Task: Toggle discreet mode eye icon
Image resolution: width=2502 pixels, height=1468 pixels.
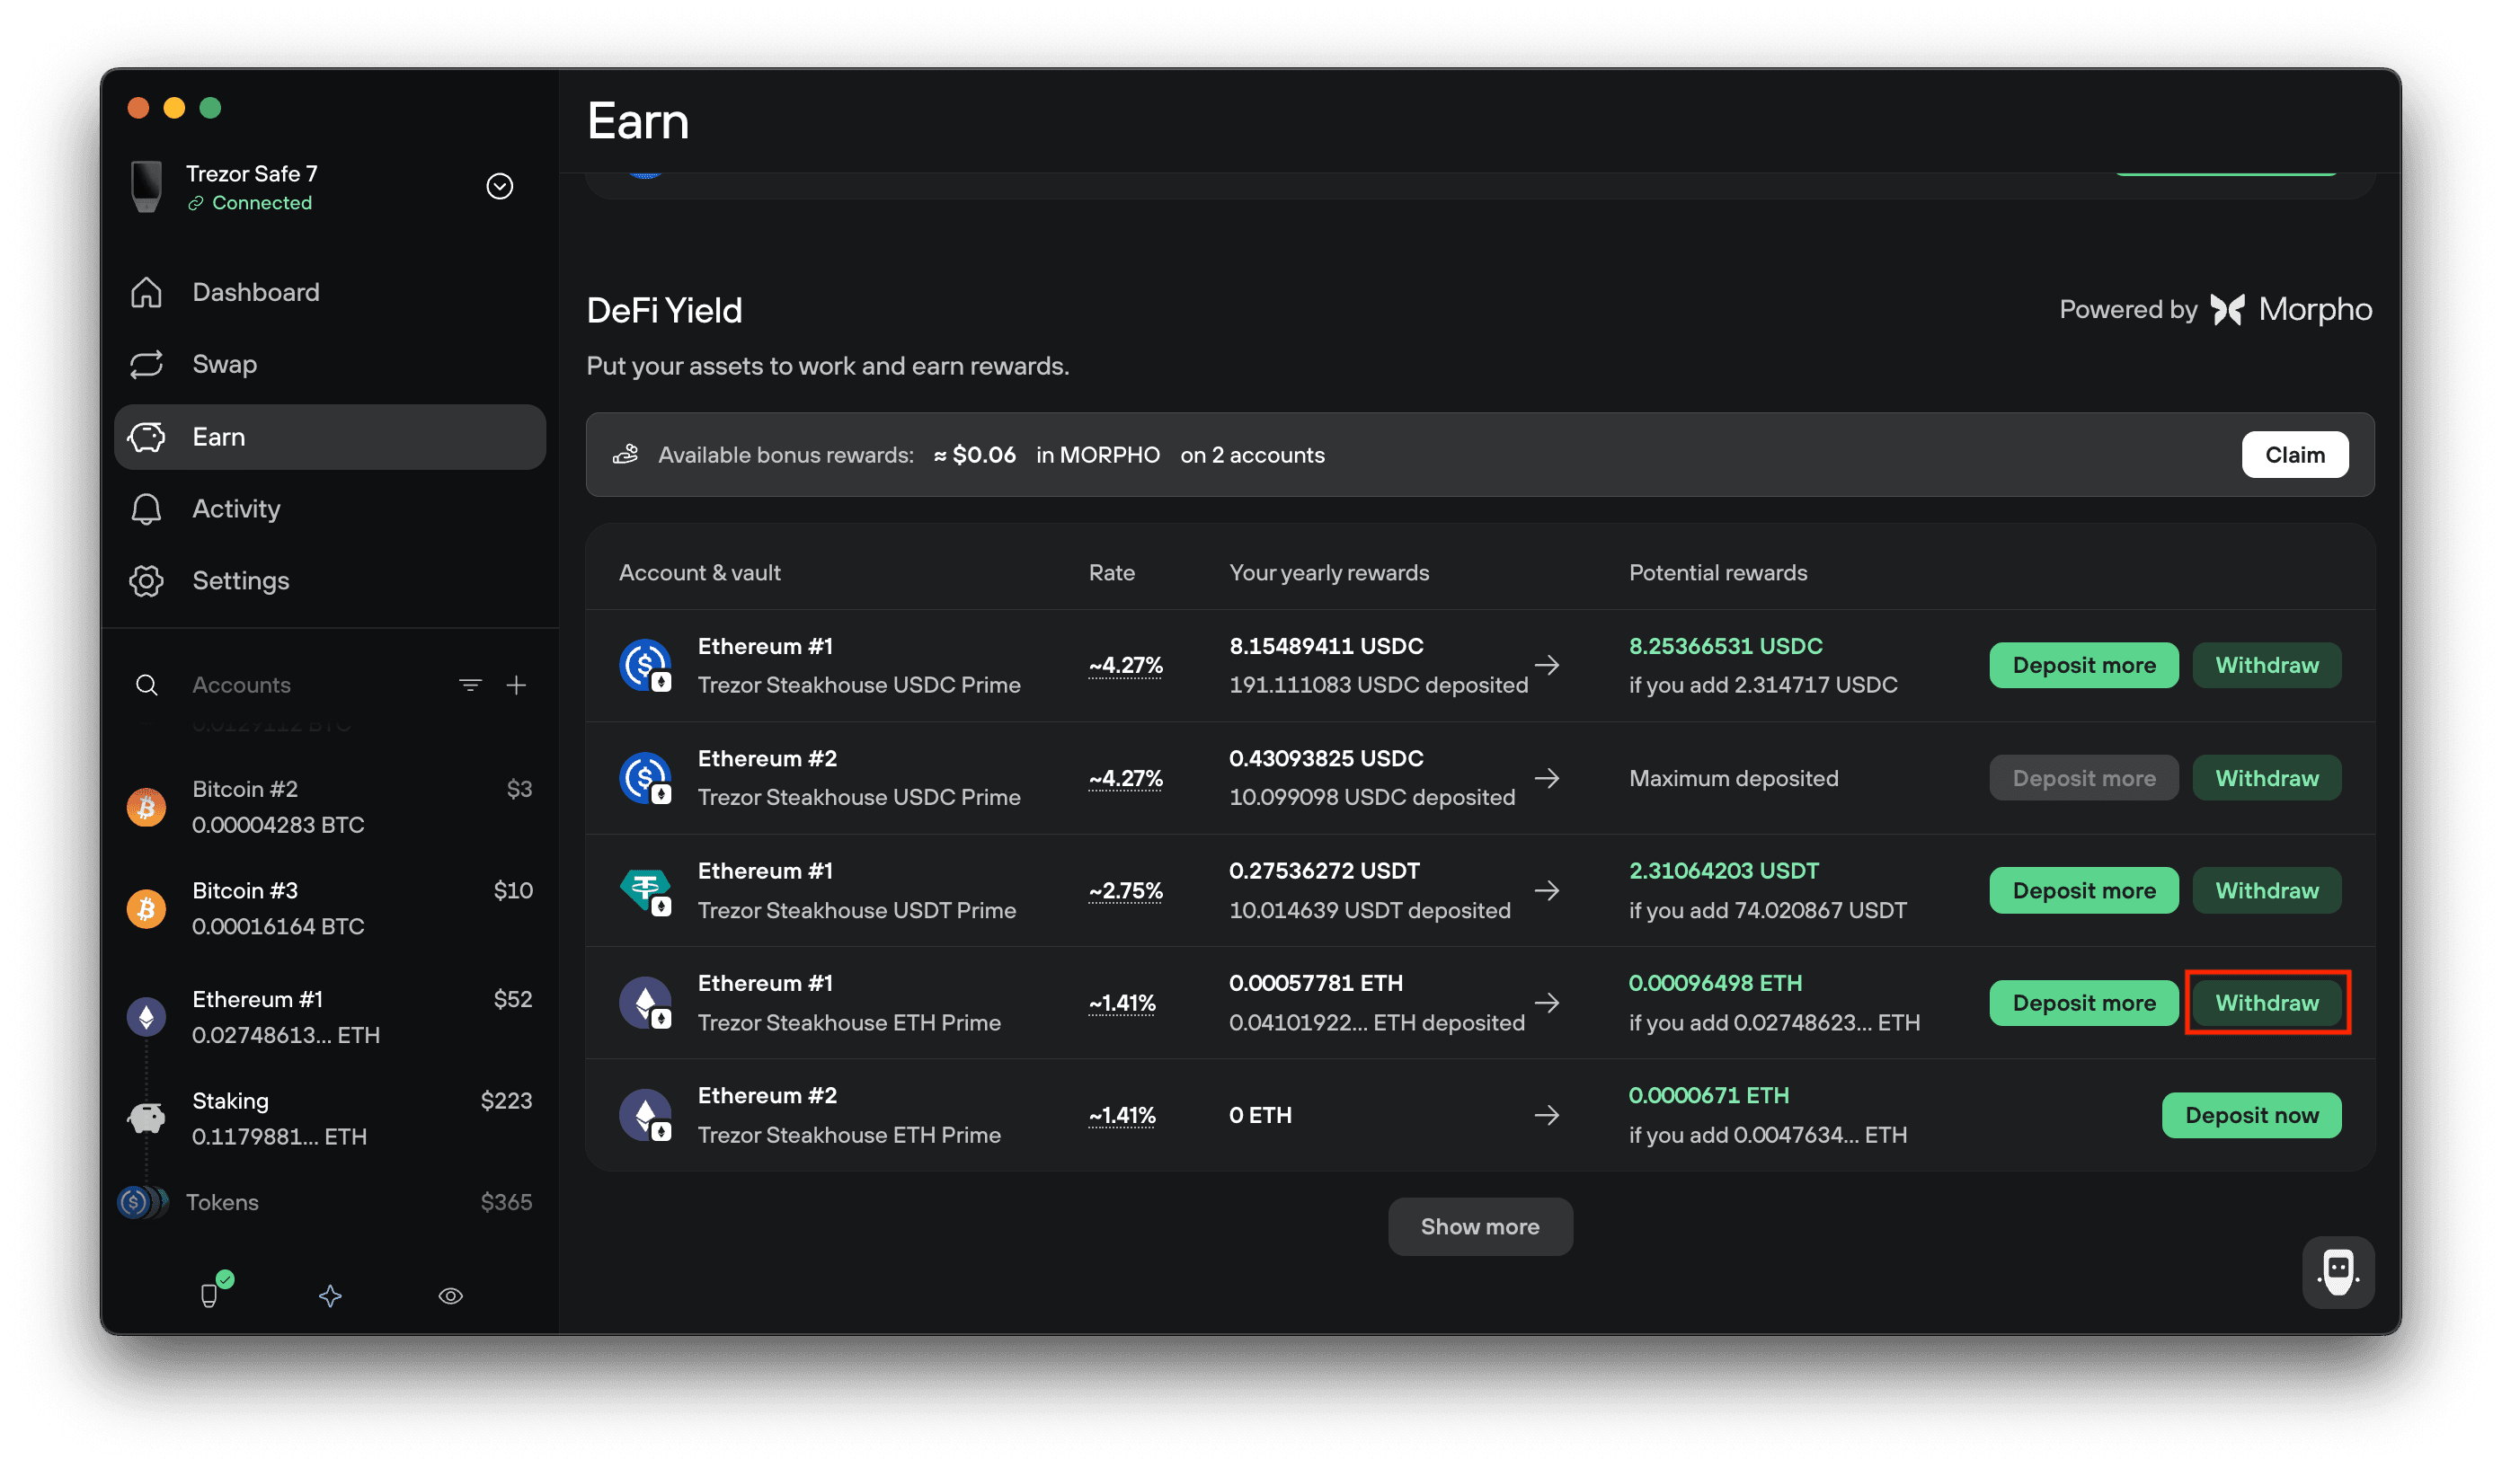Action: pos(451,1296)
